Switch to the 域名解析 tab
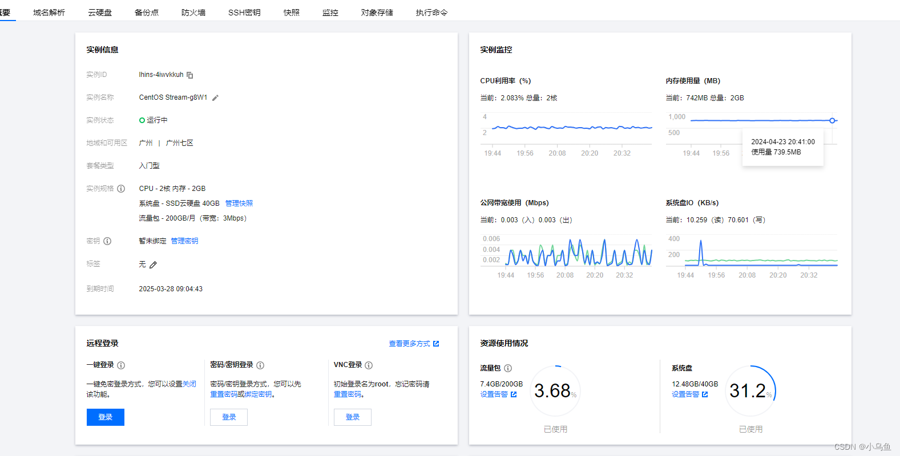The width and height of the screenshot is (900, 456). [49, 13]
